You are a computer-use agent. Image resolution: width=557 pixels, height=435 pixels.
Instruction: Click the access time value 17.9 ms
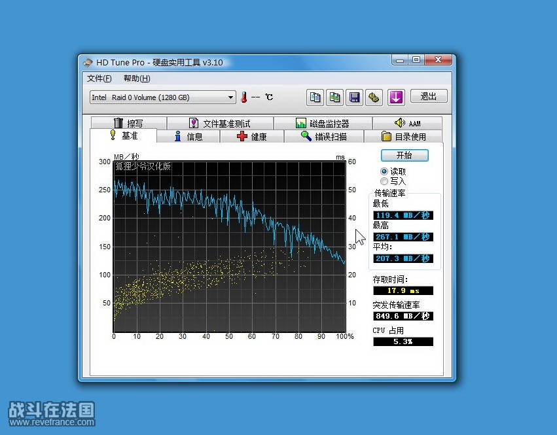tap(403, 291)
